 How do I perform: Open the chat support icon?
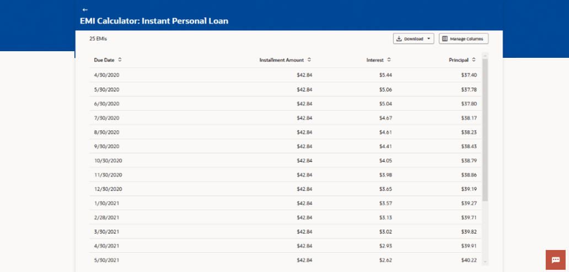pyautogui.click(x=556, y=260)
